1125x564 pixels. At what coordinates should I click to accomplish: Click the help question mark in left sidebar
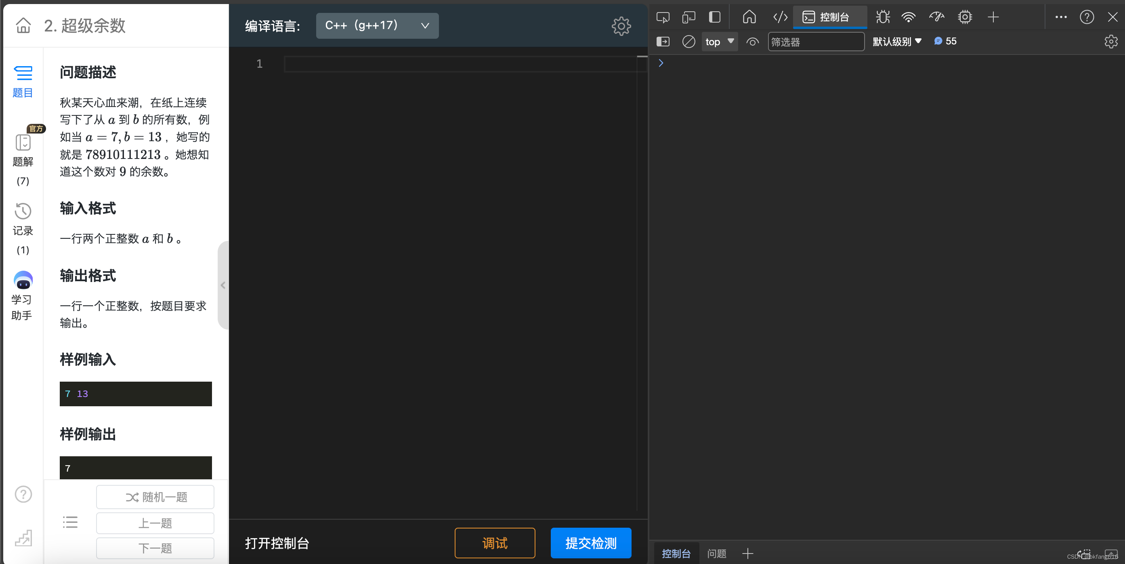pos(23,494)
